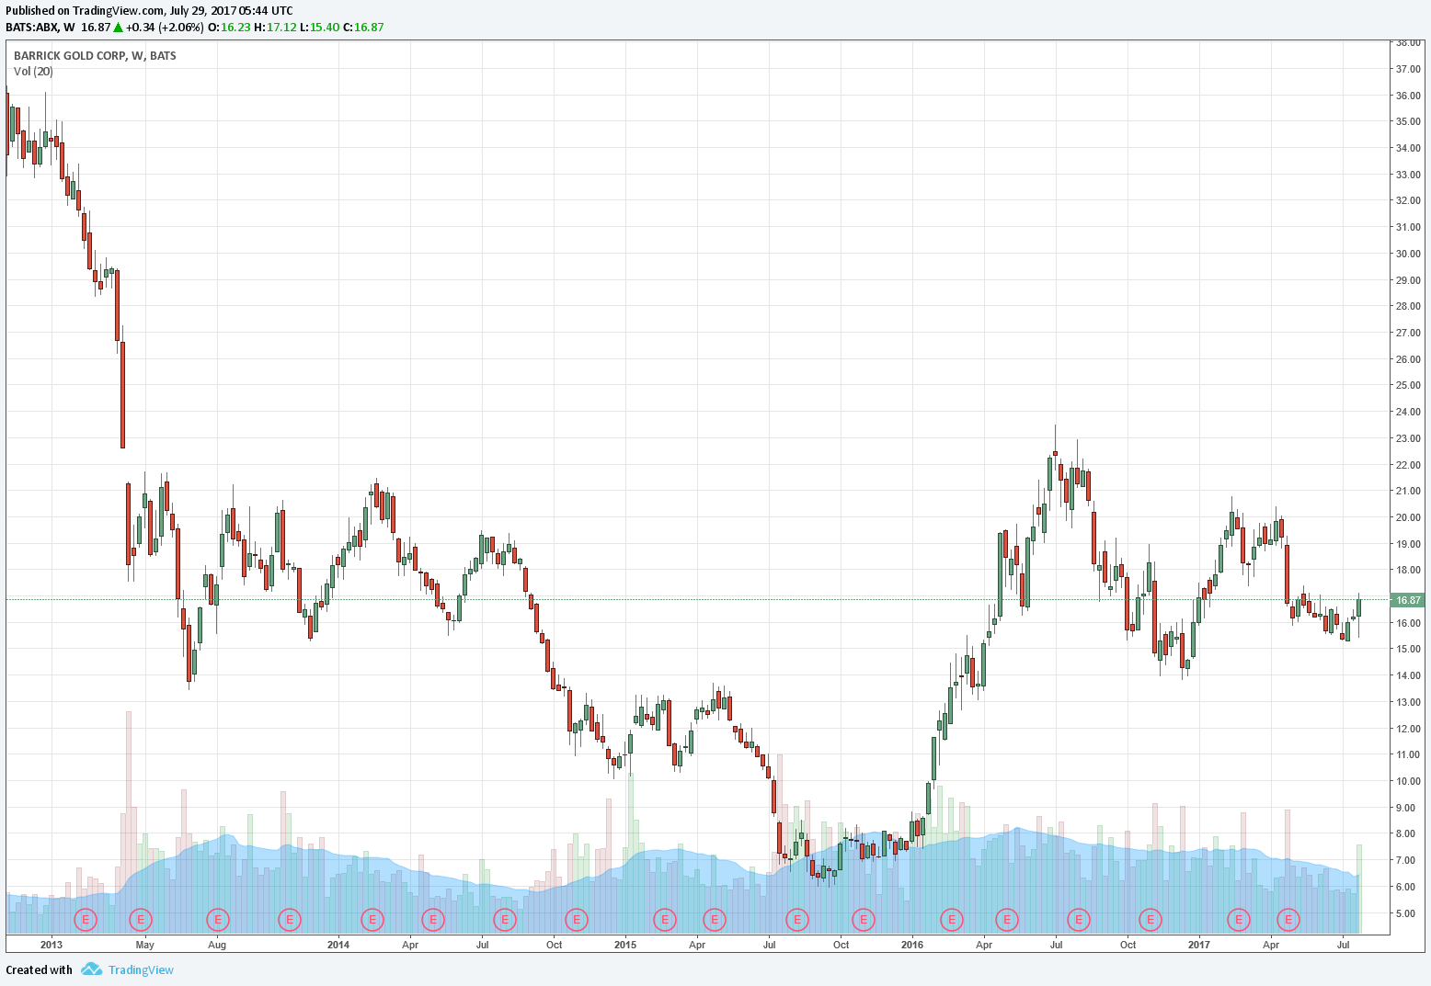
Task: Click the 2015 label on the time axis
Action: (625, 944)
